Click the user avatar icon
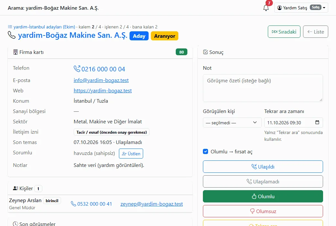Screen dimensions: 336x226 pos(279,8)
